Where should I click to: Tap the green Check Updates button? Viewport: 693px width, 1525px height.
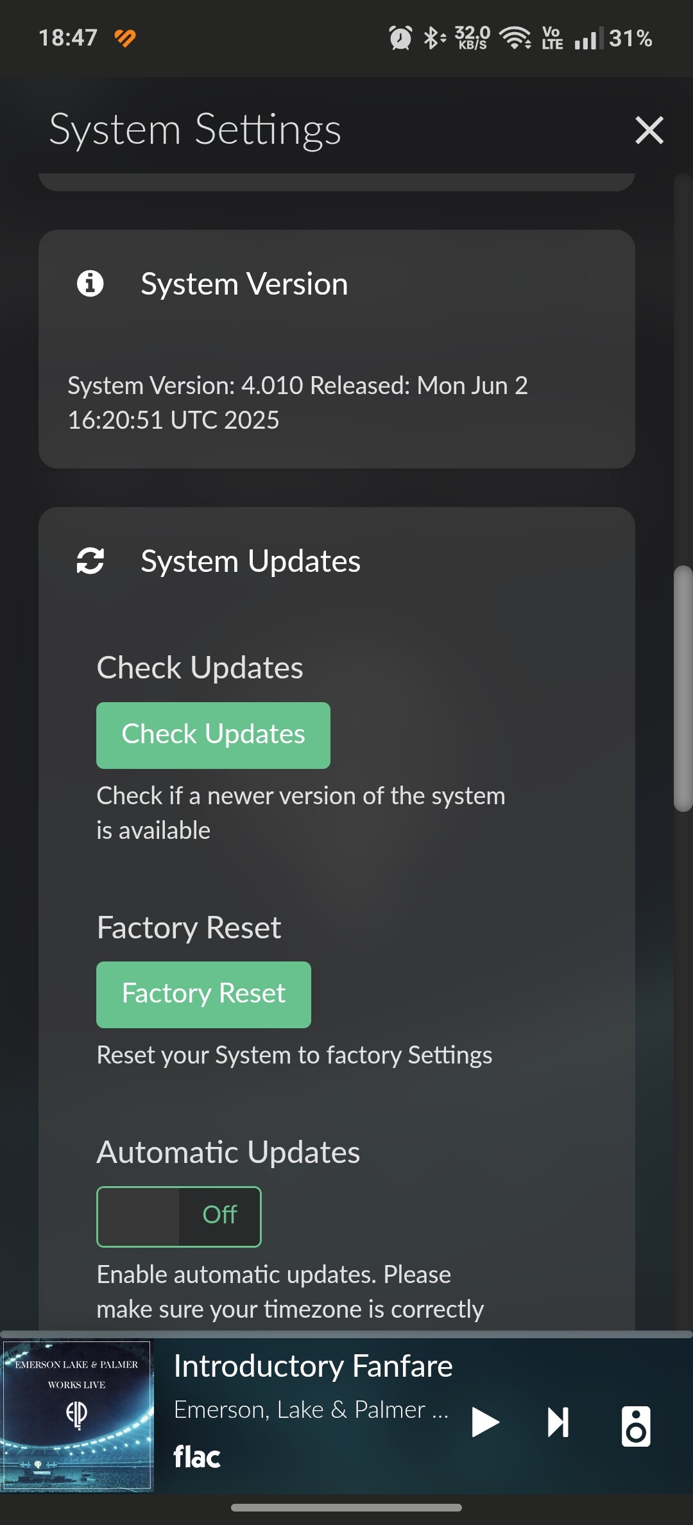[213, 735]
